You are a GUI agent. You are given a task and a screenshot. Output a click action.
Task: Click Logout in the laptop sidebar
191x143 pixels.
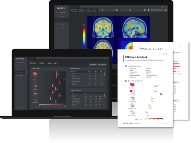pyautogui.click(x=19, y=107)
